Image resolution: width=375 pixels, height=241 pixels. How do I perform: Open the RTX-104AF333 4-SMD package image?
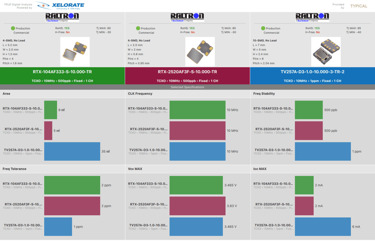(75, 52)
